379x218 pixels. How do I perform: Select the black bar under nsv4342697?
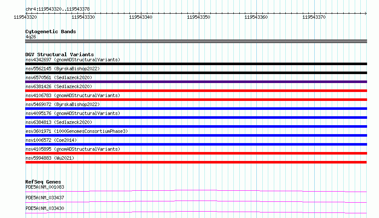click(196, 64)
